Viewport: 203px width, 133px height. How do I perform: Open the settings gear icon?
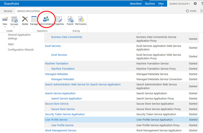point(195,3)
